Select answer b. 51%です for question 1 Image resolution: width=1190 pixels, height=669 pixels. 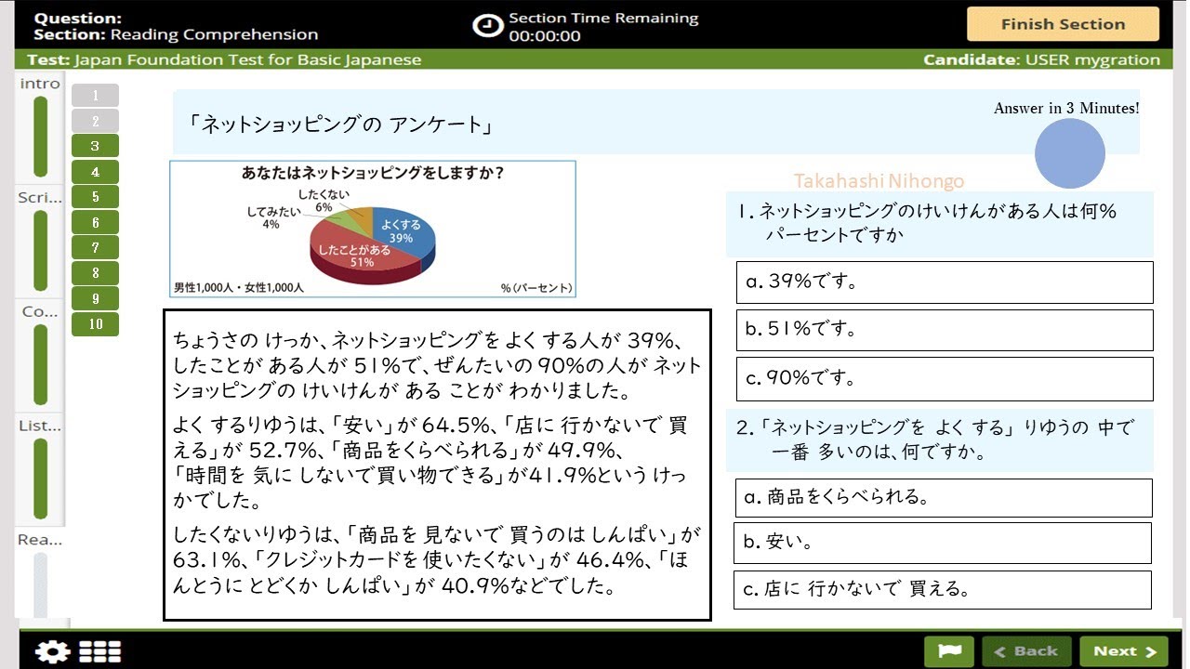tap(945, 330)
